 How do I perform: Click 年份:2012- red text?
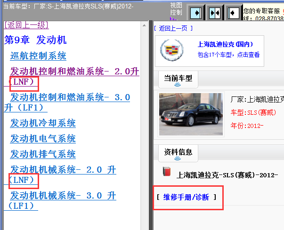(247, 126)
